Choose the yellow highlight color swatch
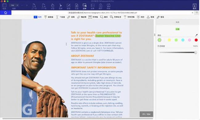 point(169,40)
